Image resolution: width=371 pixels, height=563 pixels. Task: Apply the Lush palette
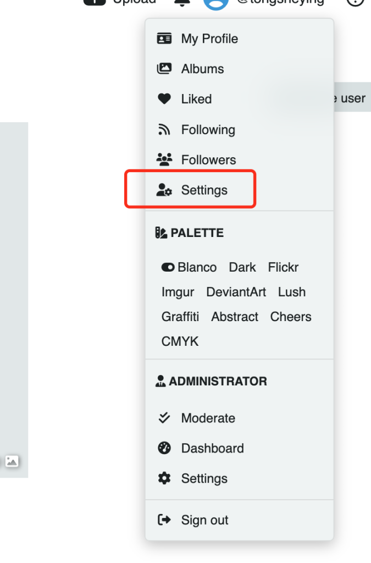click(x=291, y=292)
